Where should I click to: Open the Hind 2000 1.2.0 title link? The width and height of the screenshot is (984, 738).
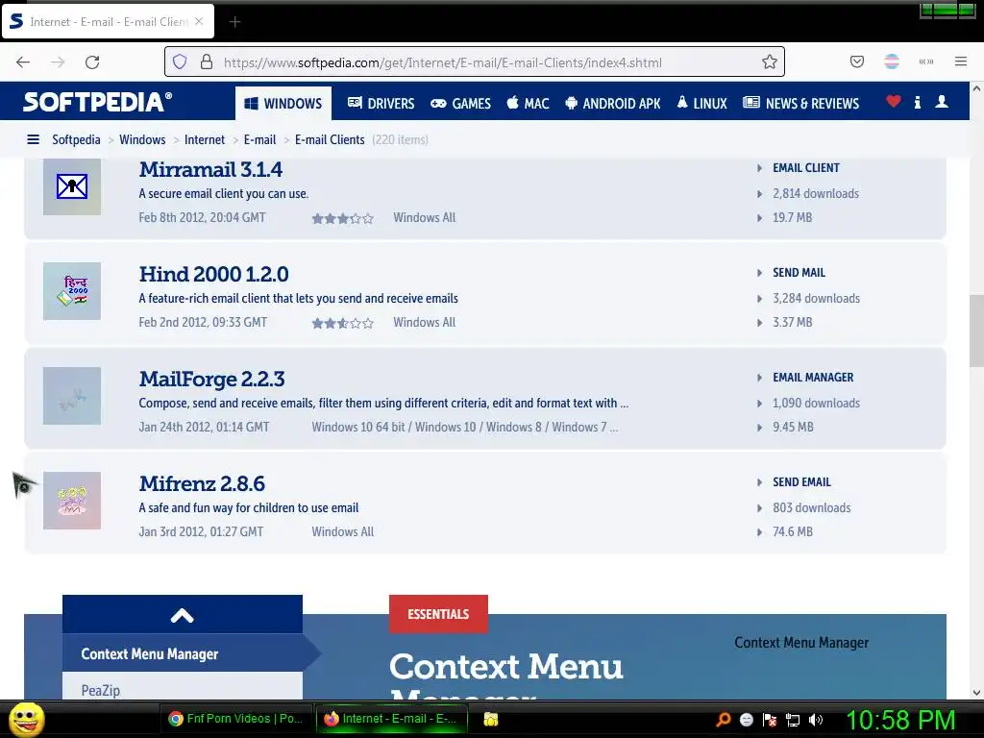coord(213,274)
